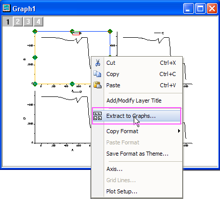Open Add/Modify Layer Title
The image size is (220, 199).
pyautogui.click(x=134, y=101)
